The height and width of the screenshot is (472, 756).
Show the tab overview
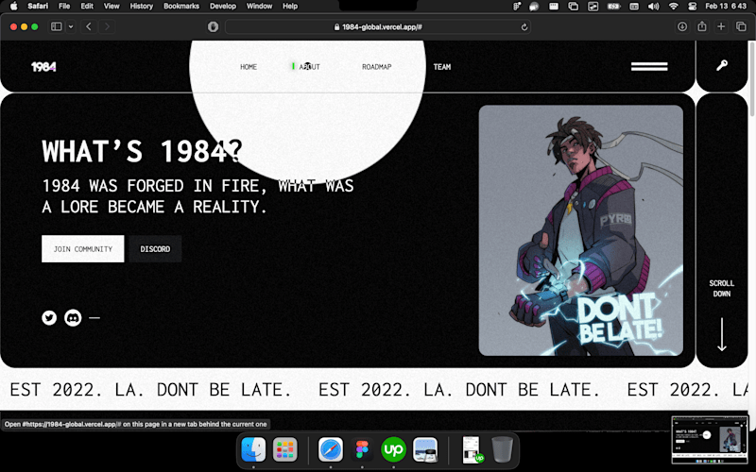pyautogui.click(x=741, y=26)
